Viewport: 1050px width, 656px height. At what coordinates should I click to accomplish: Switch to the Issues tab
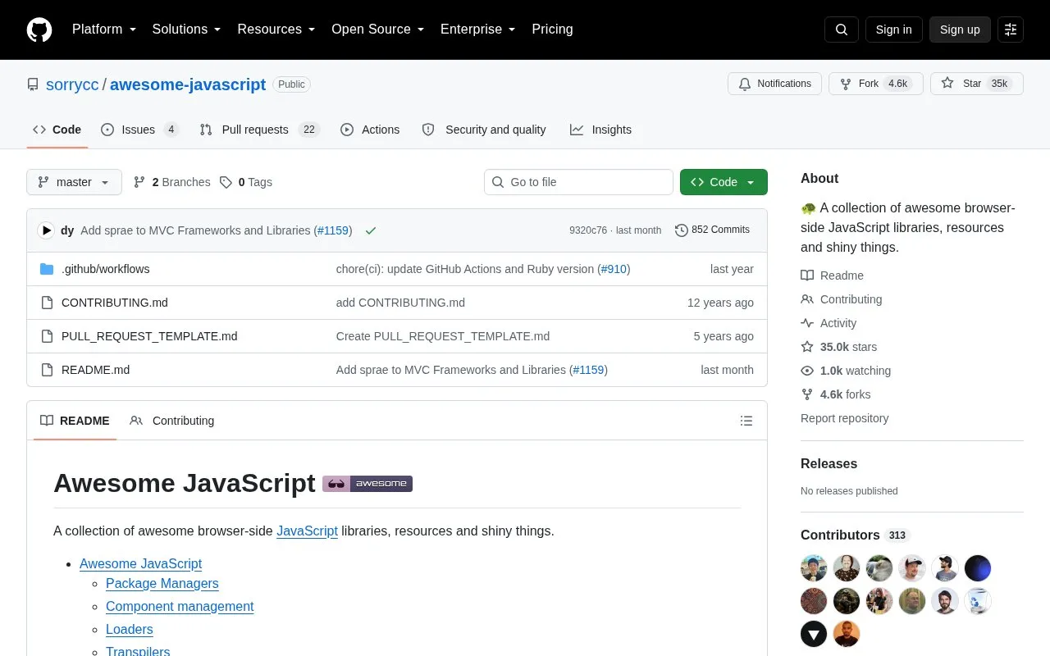click(139, 130)
